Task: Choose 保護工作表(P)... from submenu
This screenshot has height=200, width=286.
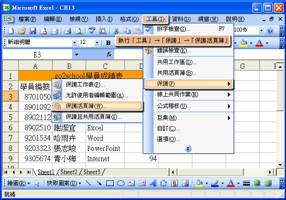Action: pos(97,85)
